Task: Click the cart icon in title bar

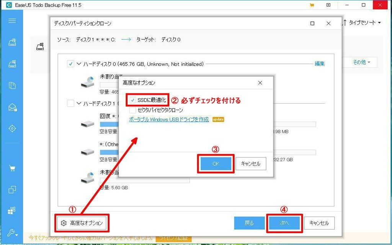Action: tap(312, 5)
